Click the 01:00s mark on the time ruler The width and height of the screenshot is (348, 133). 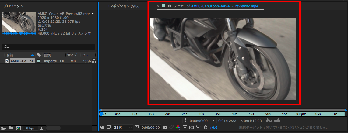(301, 114)
